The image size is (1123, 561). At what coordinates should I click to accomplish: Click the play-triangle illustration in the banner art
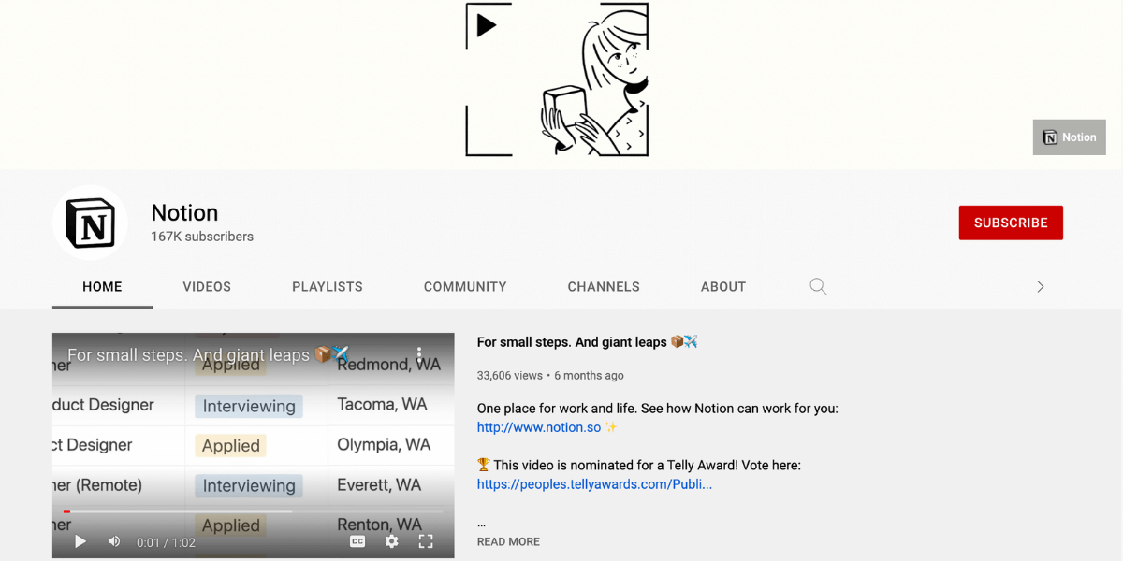click(x=487, y=25)
